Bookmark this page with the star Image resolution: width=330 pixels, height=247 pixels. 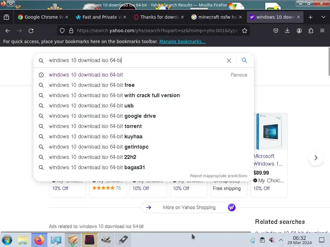[244, 31]
